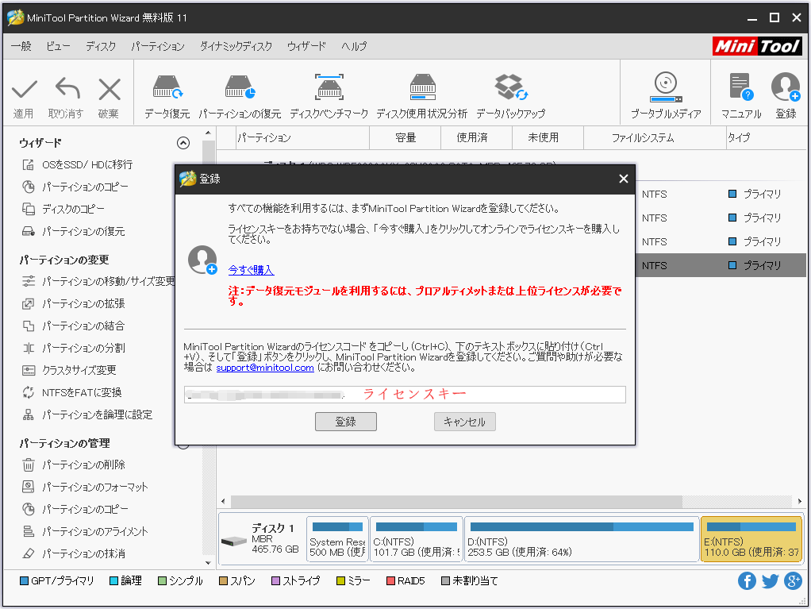The width and height of the screenshot is (811, 609).
Task: Open the ディスク menu
Action: click(x=100, y=47)
